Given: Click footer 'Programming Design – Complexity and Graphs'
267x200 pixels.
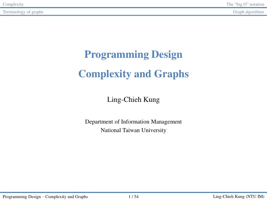Looking at the screenshot, I should click(45, 197).
